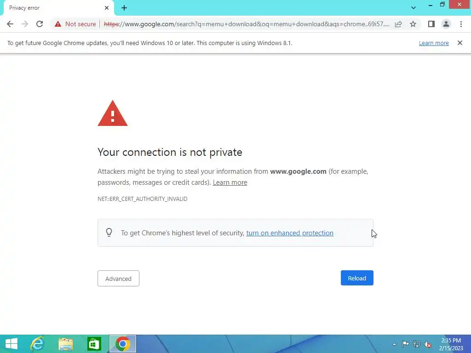471x353 pixels.
Task: Open the network tray icon
Action: pos(417,344)
